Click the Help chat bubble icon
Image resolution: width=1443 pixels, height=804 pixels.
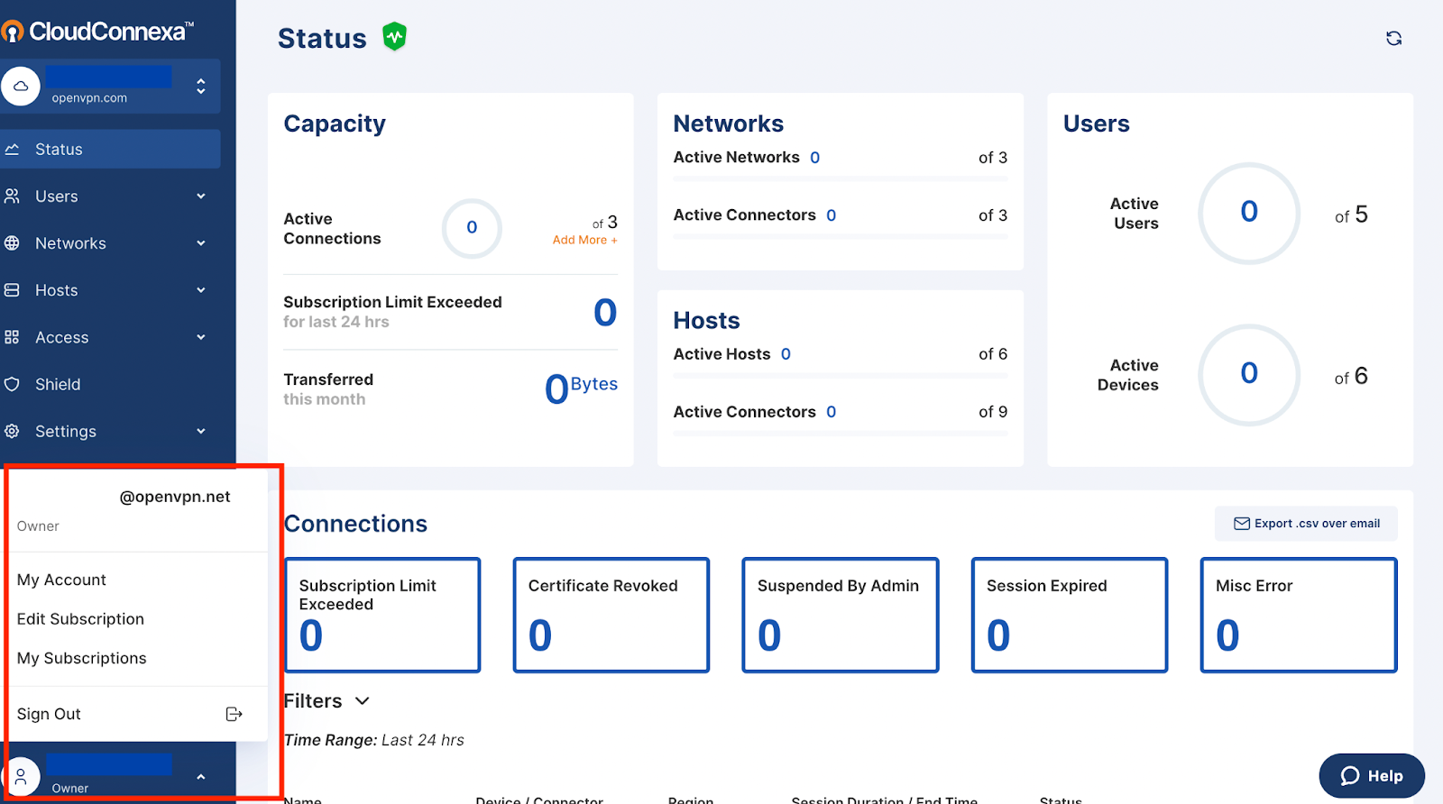coord(1350,776)
